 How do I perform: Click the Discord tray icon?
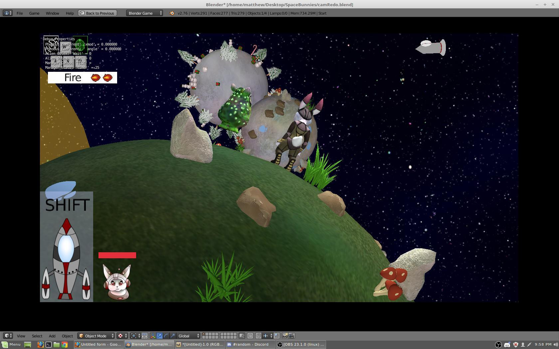click(507, 345)
